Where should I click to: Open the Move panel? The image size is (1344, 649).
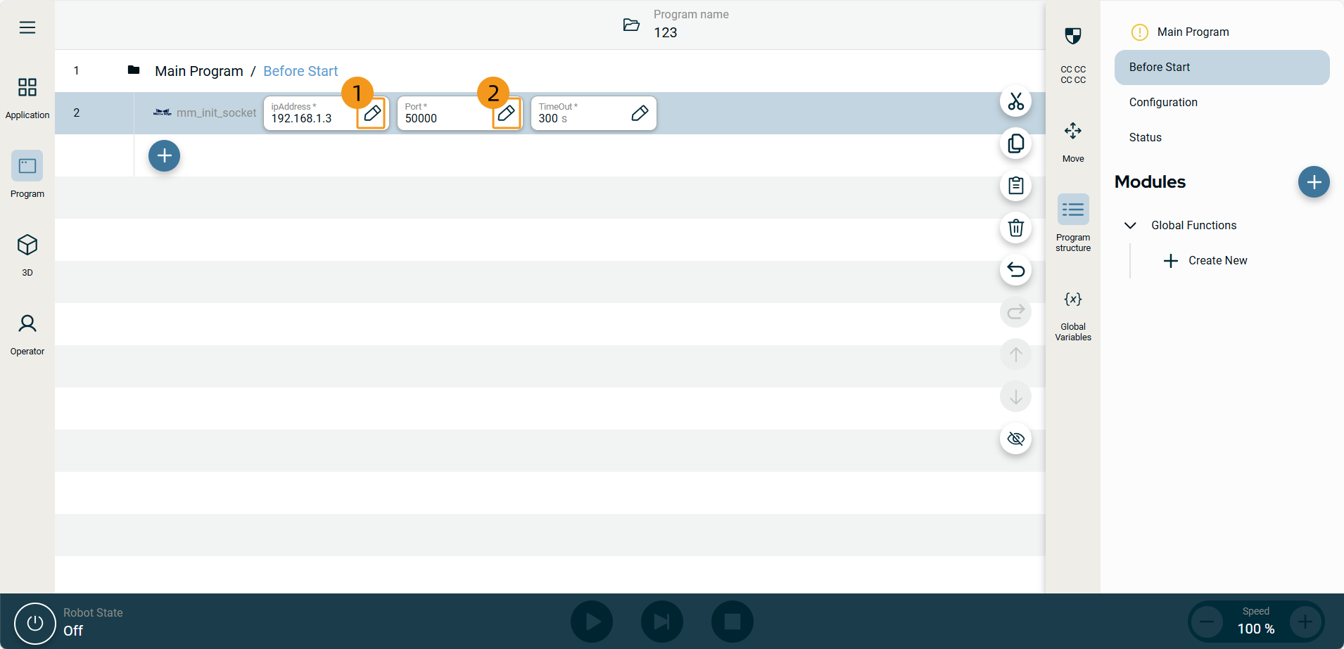click(x=1073, y=141)
